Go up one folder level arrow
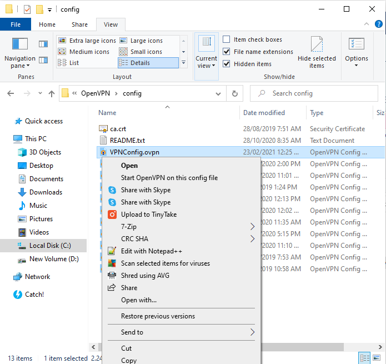 point(52,93)
